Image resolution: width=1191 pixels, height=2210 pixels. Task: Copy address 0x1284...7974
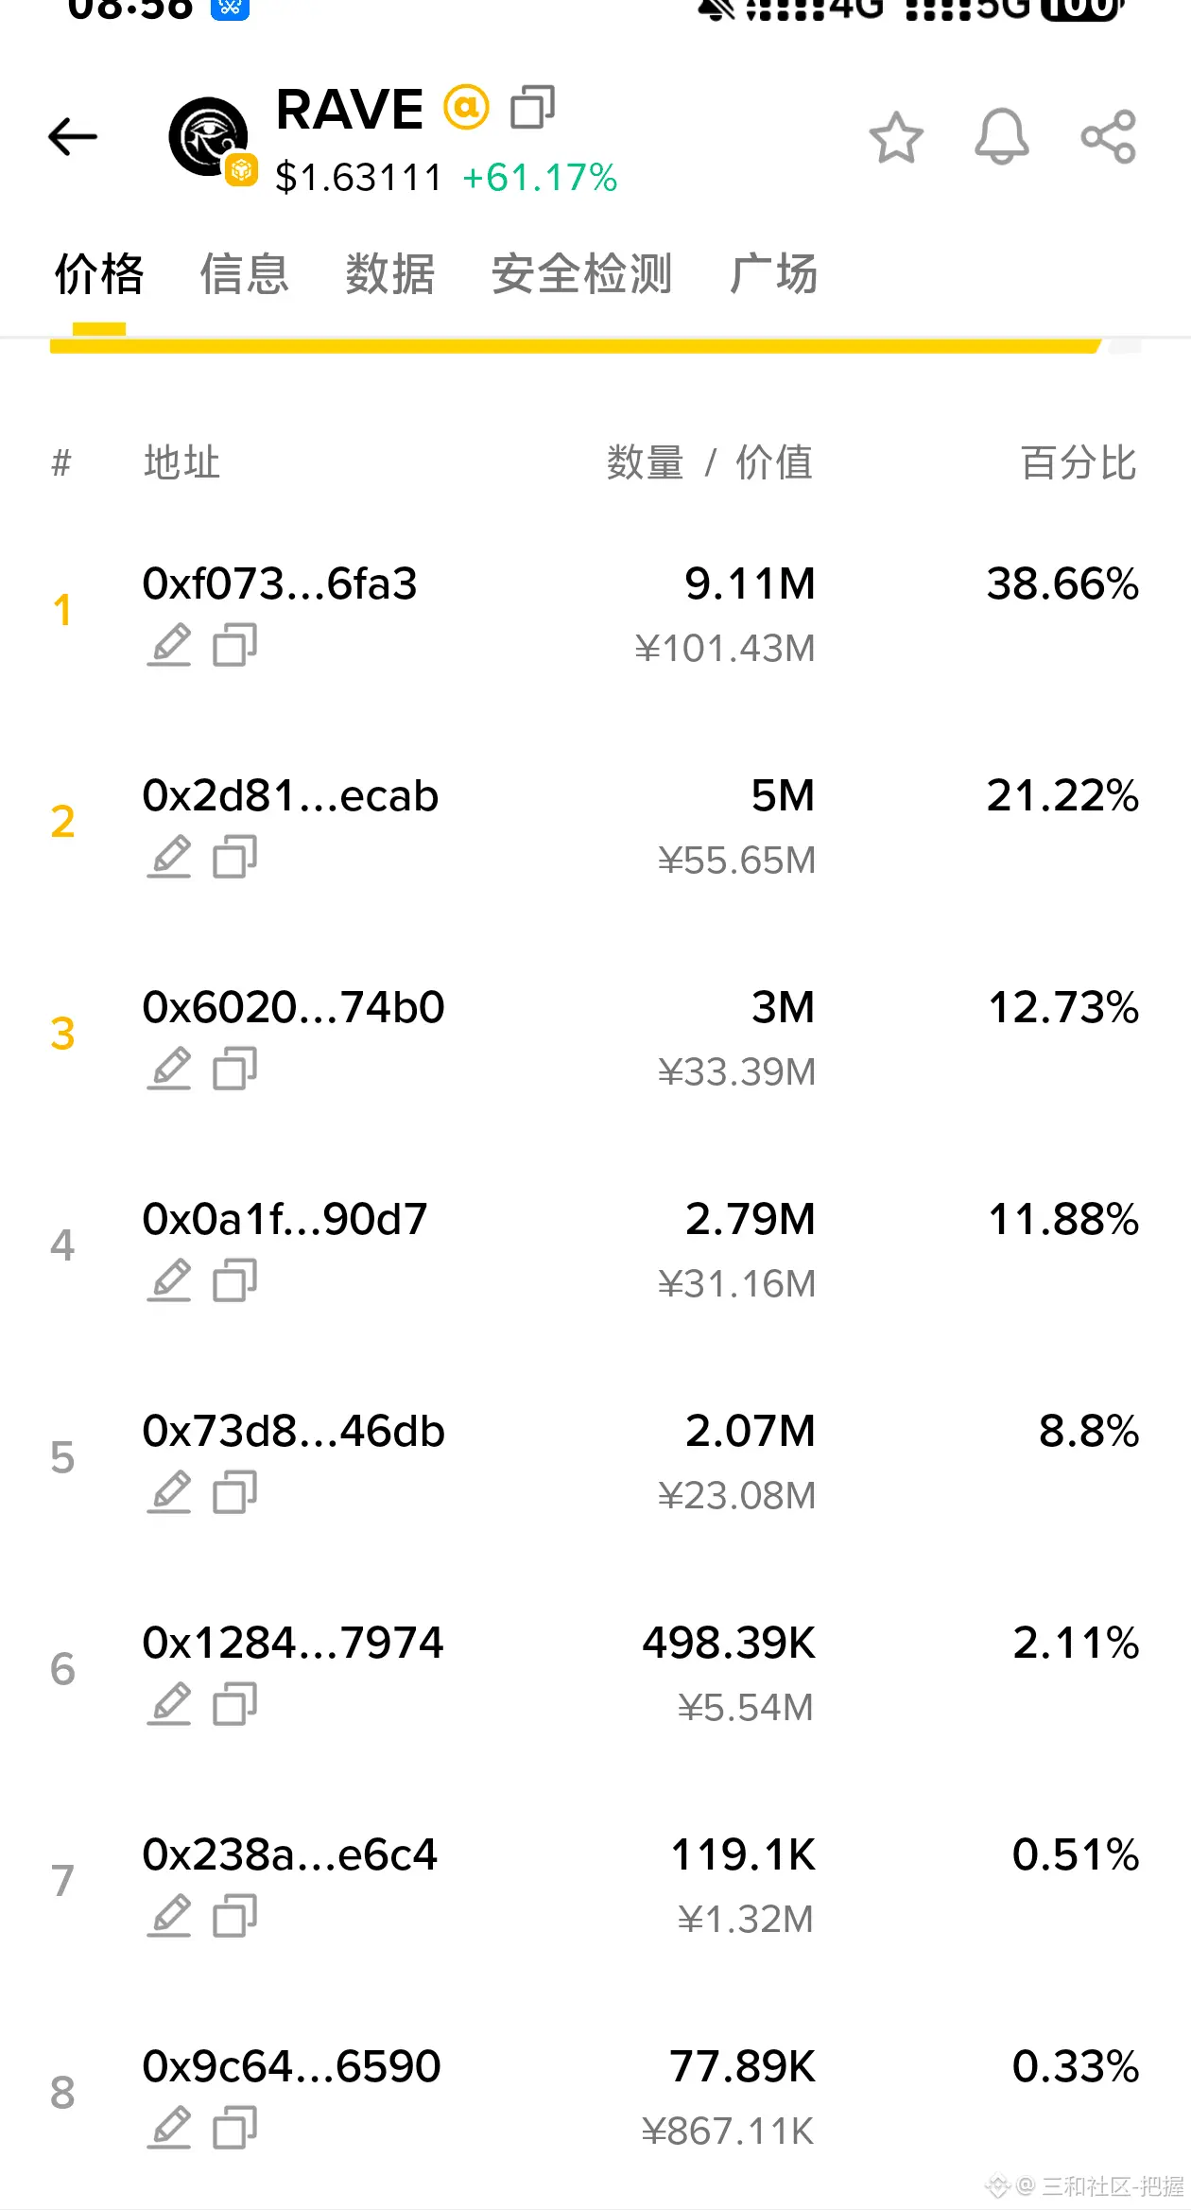click(234, 1705)
